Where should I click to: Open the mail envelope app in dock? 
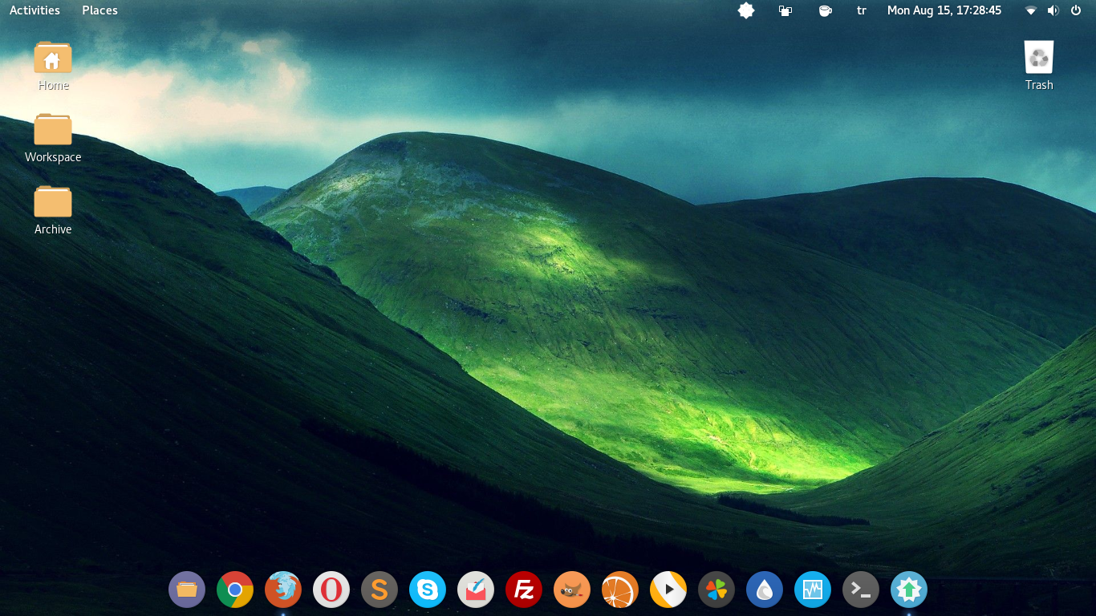coord(476,590)
